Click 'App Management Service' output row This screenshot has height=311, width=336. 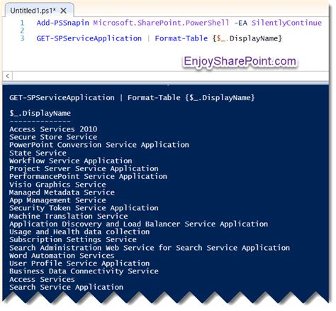tap(57, 200)
